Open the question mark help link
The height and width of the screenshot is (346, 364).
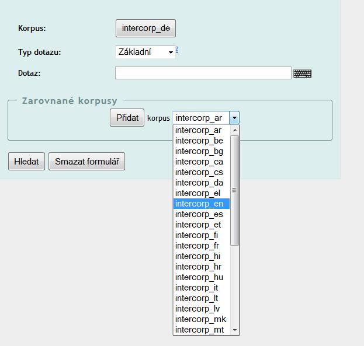(x=177, y=50)
